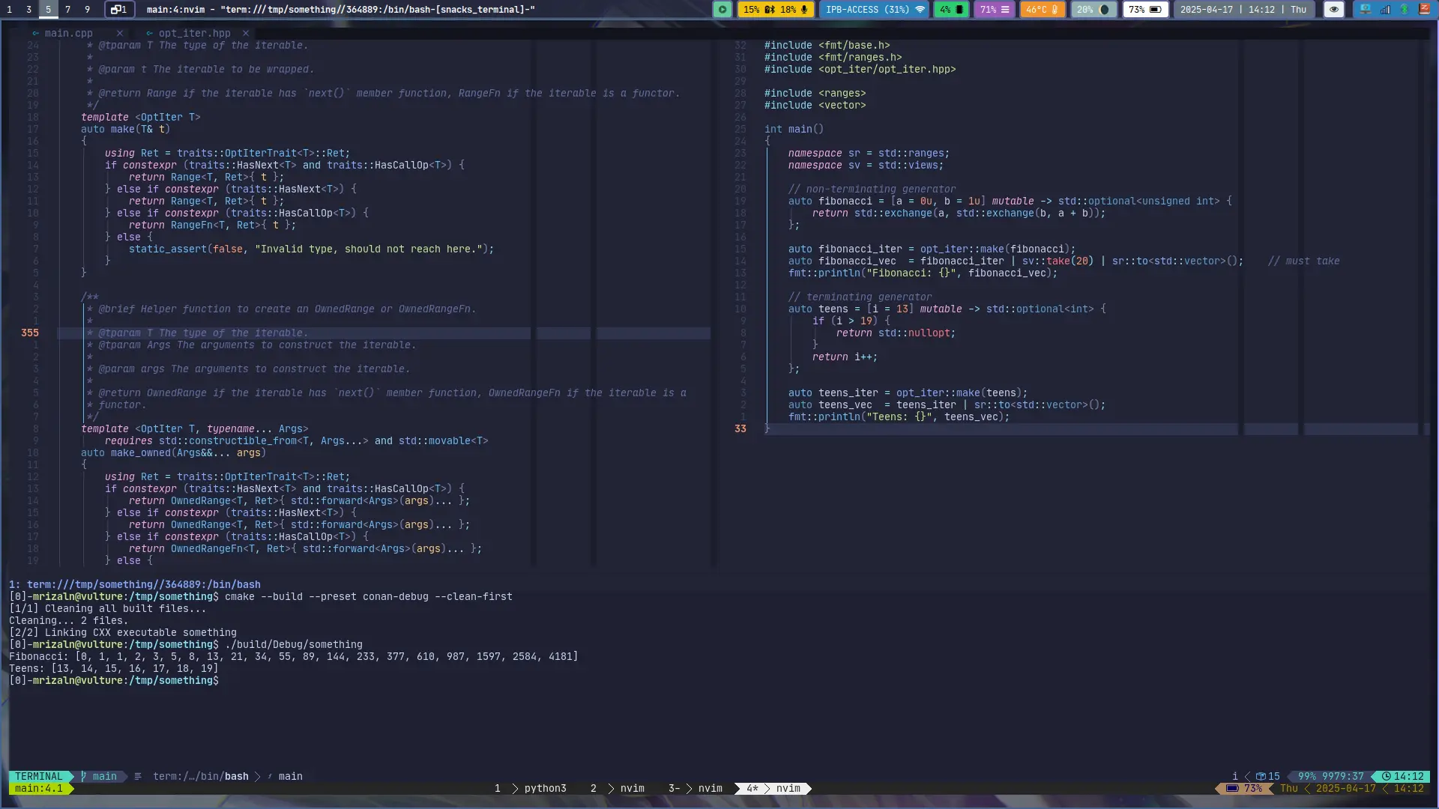Open the IPB-ACCESS wifi network widget
This screenshot has width=1439, height=809.
[875, 10]
